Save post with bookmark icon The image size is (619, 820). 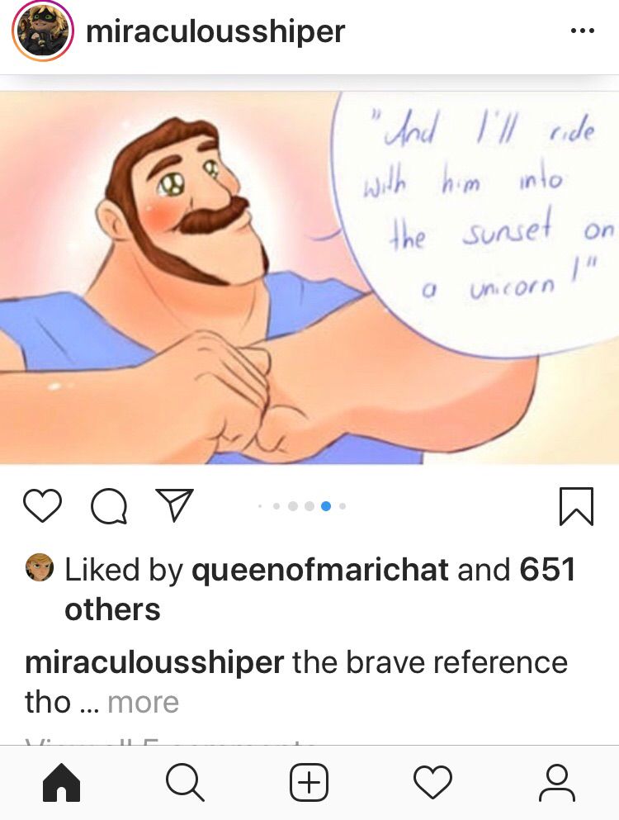577,505
